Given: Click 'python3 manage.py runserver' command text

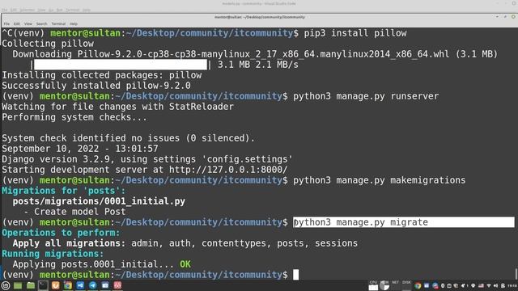Looking at the screenshot, I should (366, 96).
